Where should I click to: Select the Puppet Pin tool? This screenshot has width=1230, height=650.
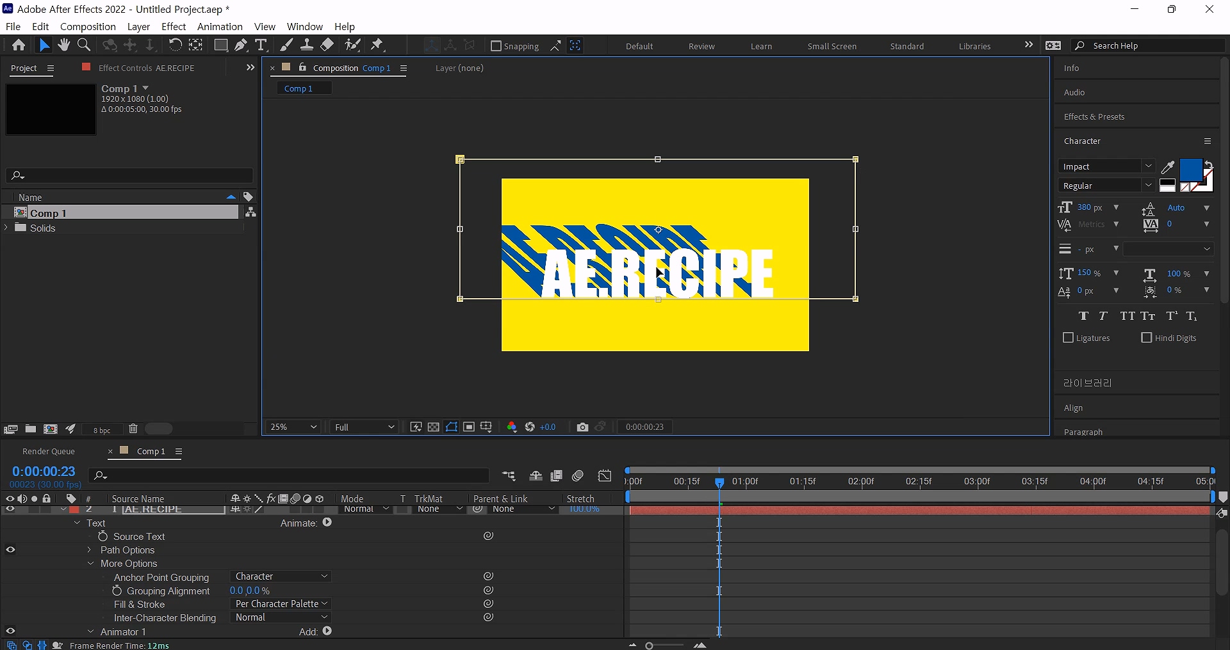tap(377, 45)
